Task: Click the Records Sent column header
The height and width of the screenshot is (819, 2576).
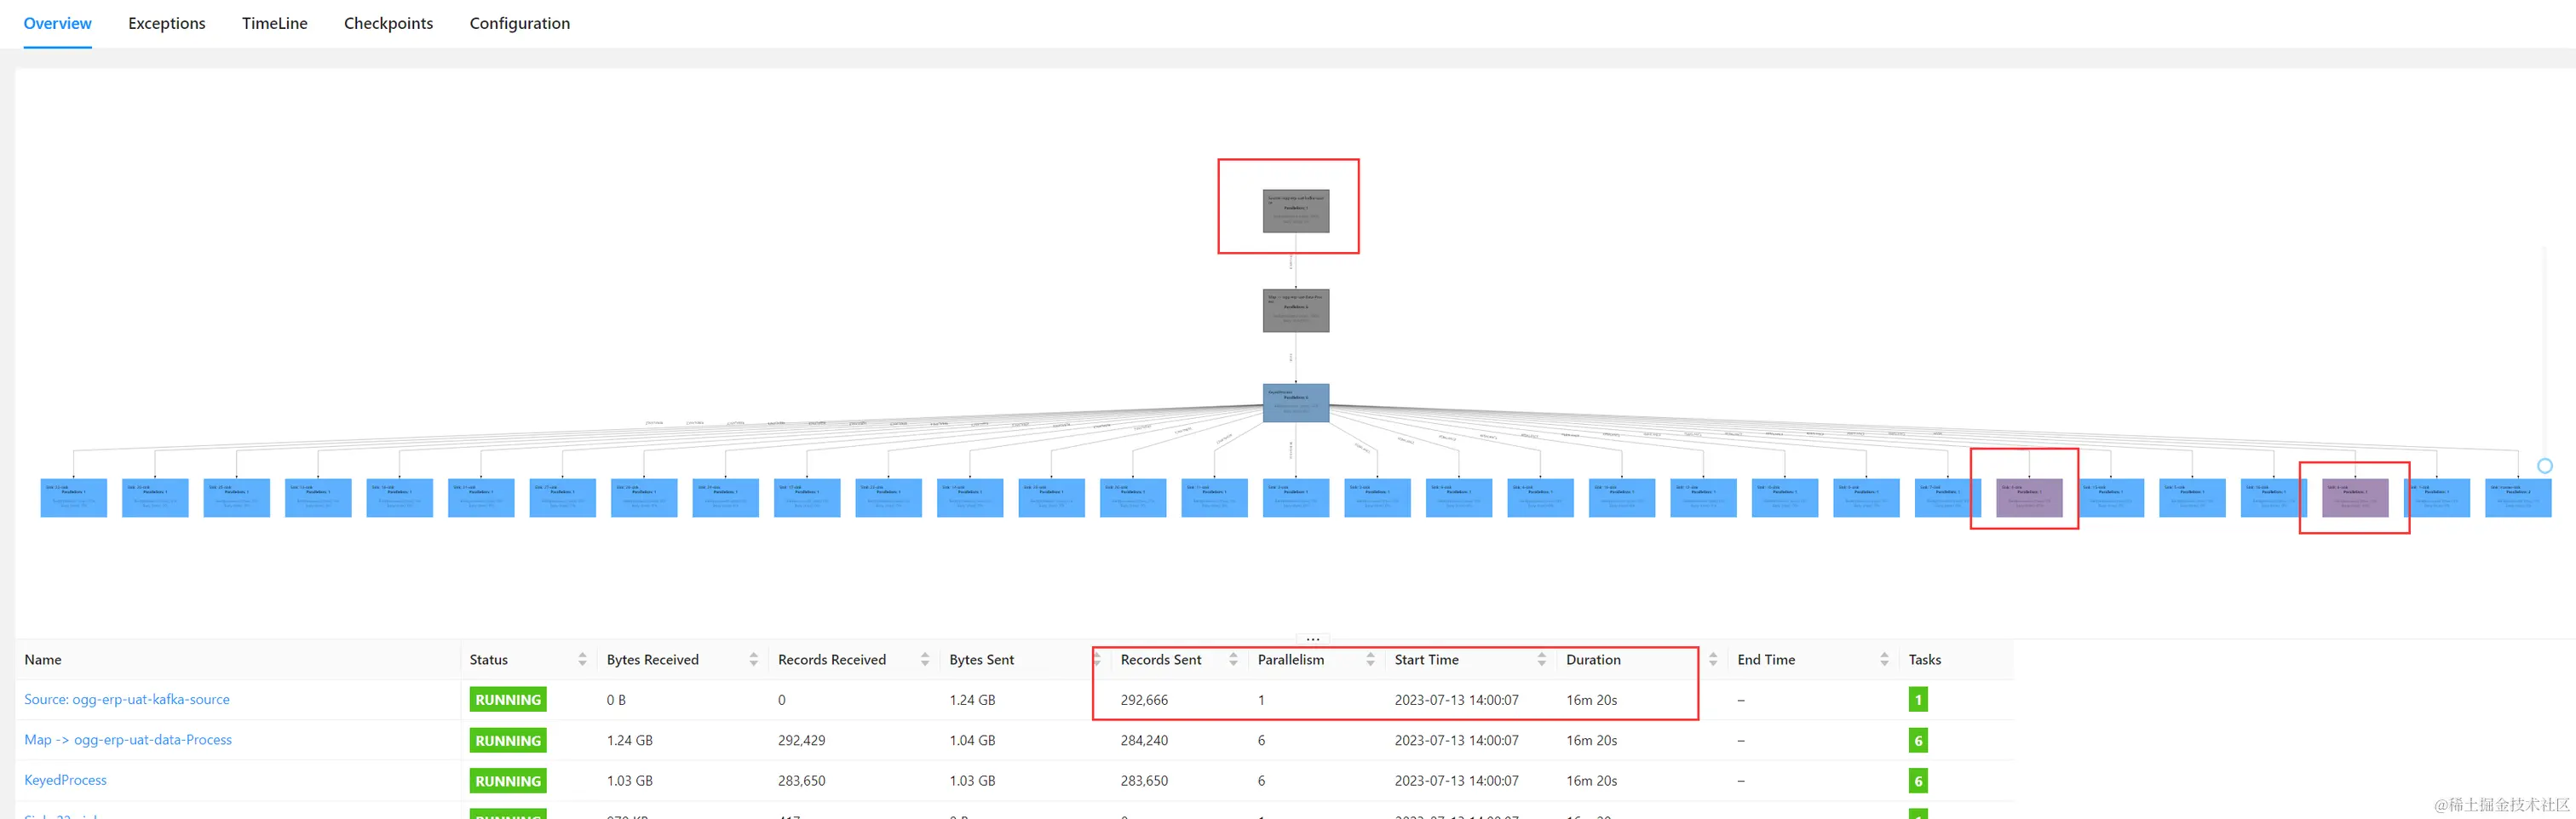Action: 1161,659
